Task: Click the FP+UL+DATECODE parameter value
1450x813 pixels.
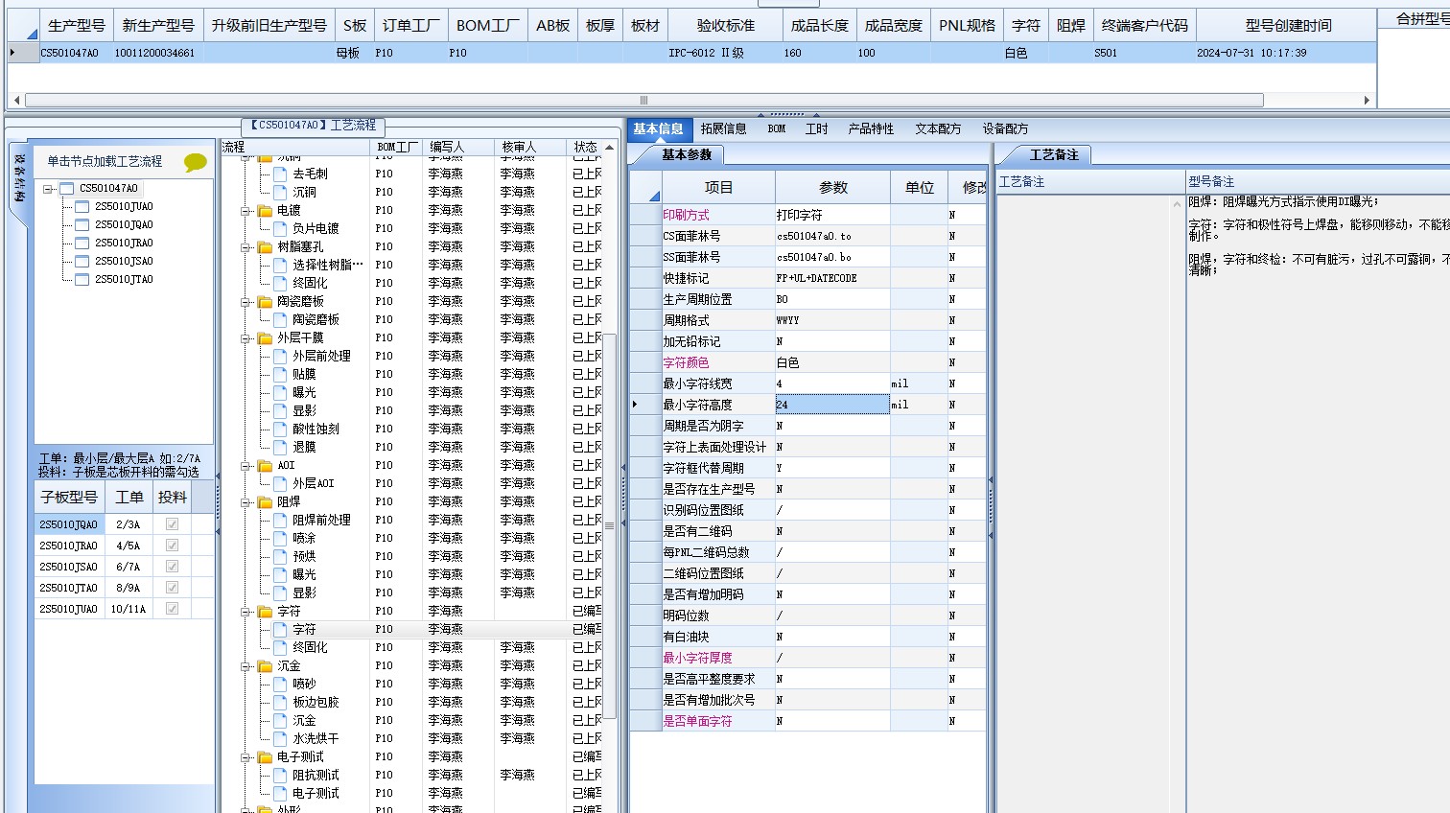Action: tap(832, 278)
